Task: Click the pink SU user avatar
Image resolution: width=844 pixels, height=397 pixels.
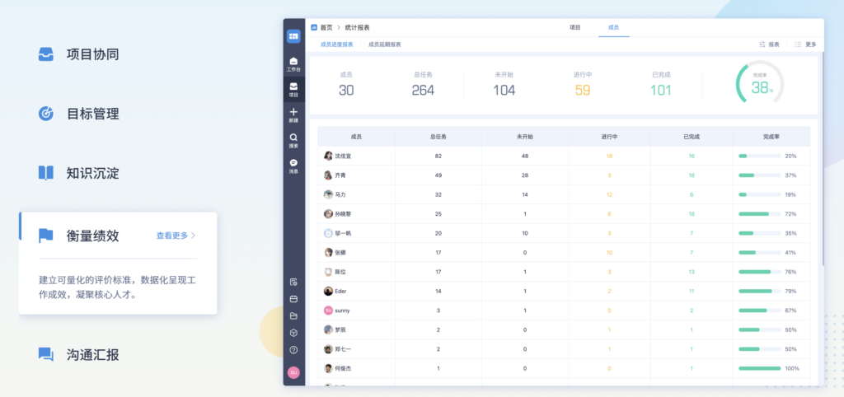Action: coord(293,372)
